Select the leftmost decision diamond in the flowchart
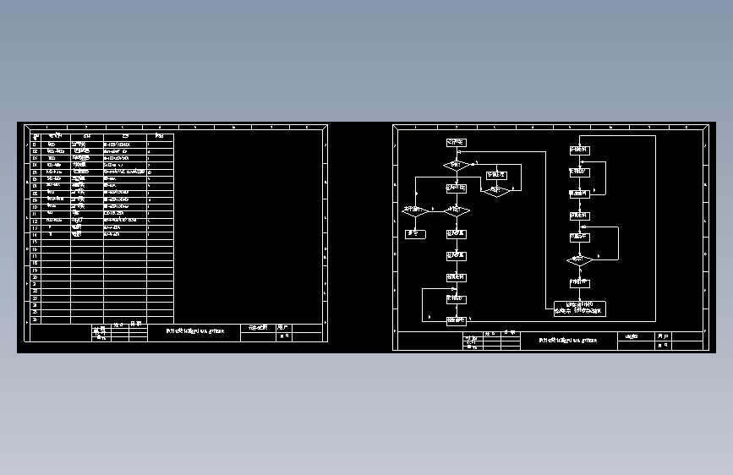 (415, 210)
